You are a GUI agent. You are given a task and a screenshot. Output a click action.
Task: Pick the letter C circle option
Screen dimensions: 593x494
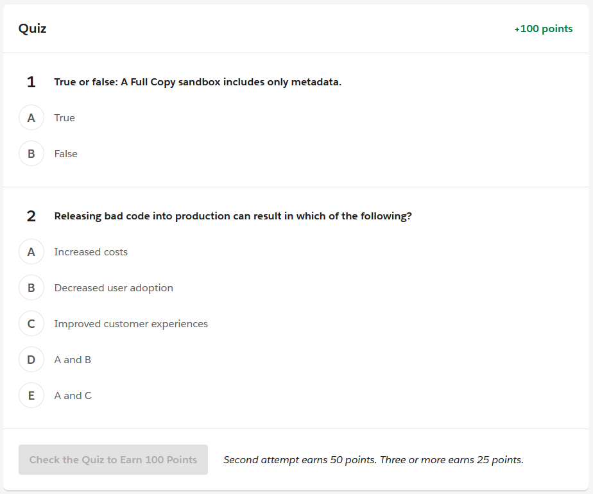[x=31, y=324]
